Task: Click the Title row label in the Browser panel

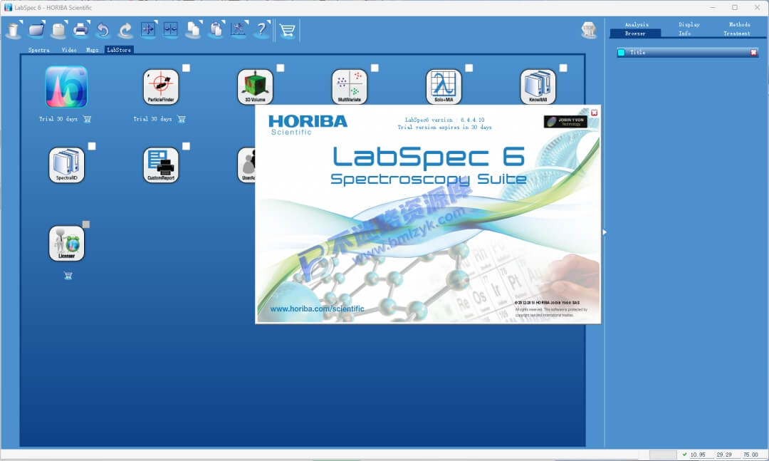Action: (x=637, y=53)
